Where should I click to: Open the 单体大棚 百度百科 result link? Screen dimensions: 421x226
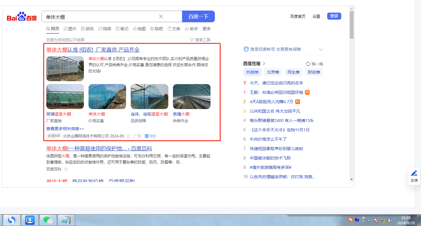[x=99, y=149]
